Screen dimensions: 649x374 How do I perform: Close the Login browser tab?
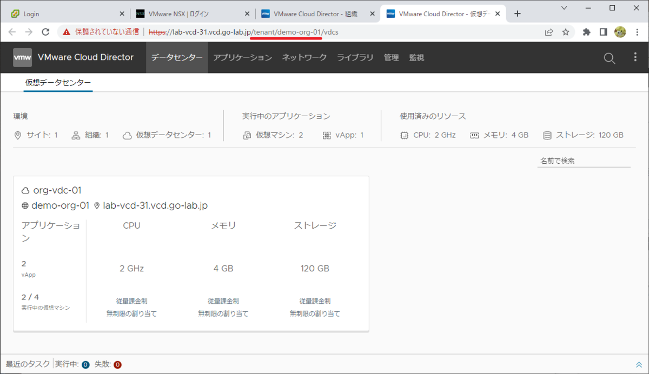(121, 14)
